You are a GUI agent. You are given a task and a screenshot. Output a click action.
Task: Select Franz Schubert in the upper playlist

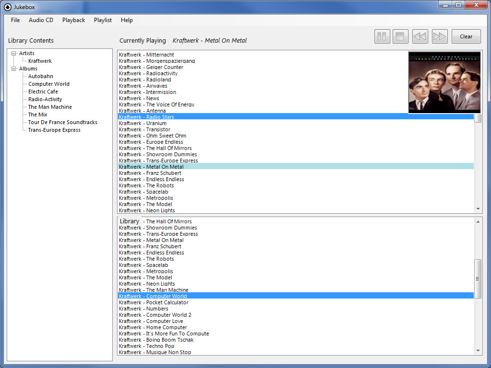pyautogui.click(x=150, y=173)
